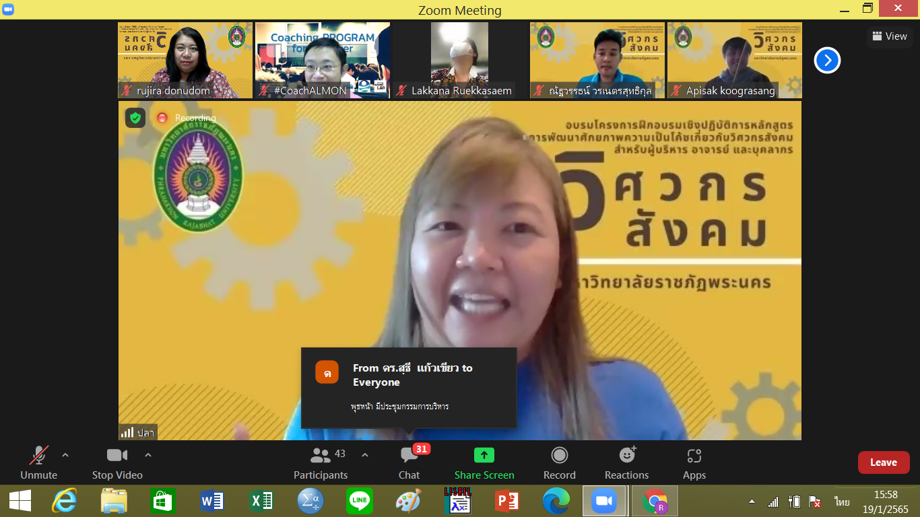Open chat notification from ดร.สุธี แก้วเขียว

[x=409, y=388]
